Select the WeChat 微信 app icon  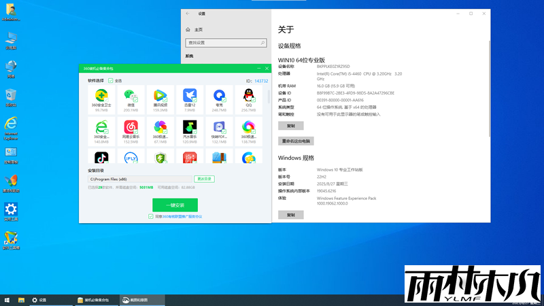[x=131, y=95]
